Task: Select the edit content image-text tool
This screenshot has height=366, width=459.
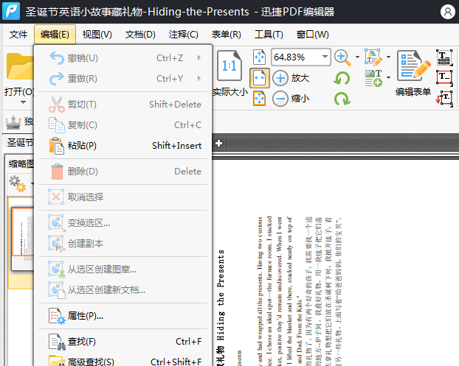Action: click(373, 57)
